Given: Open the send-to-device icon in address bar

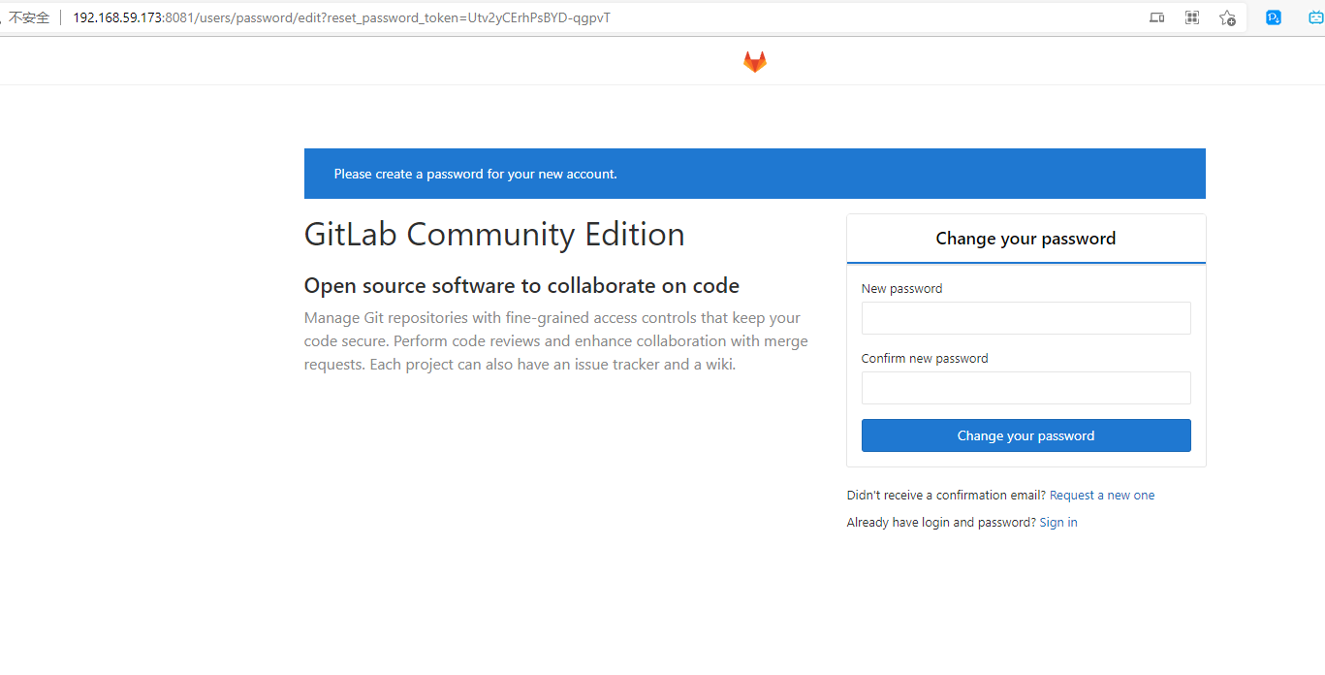Looking at the screenshot, I should click(1156, 17).
